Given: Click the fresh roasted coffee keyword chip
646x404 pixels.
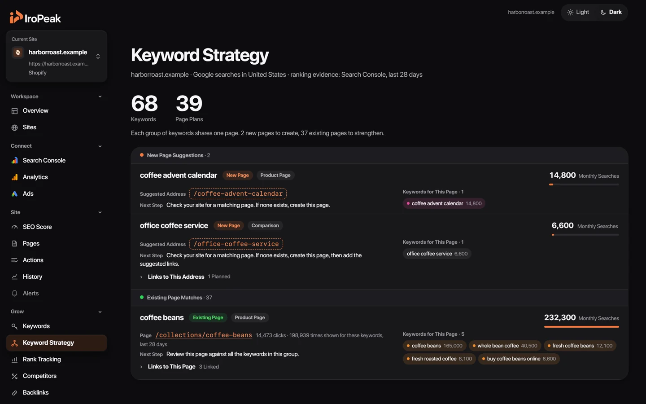Looking at the screenshot, I should point(439,359).
